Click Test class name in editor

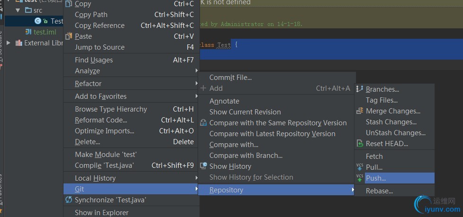224,45
